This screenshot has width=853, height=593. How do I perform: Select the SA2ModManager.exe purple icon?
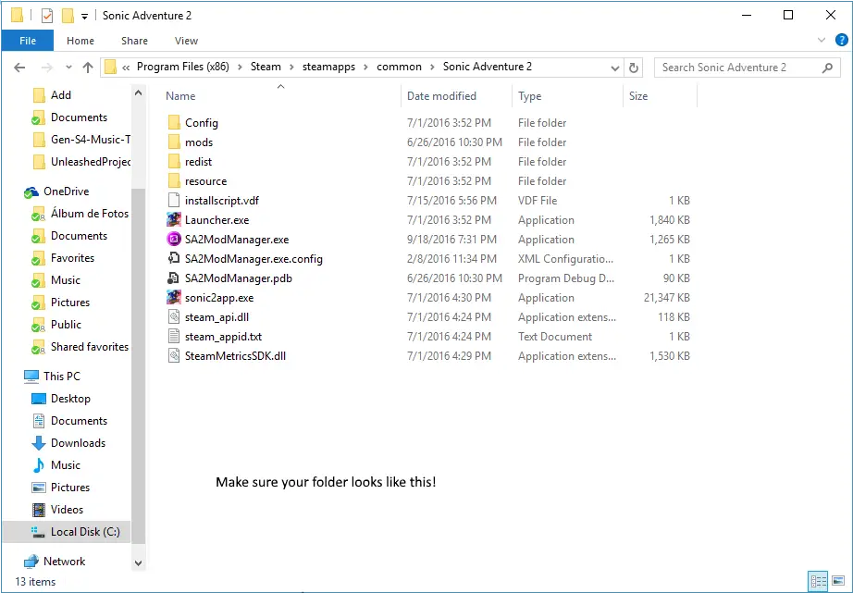pos(174,240)
